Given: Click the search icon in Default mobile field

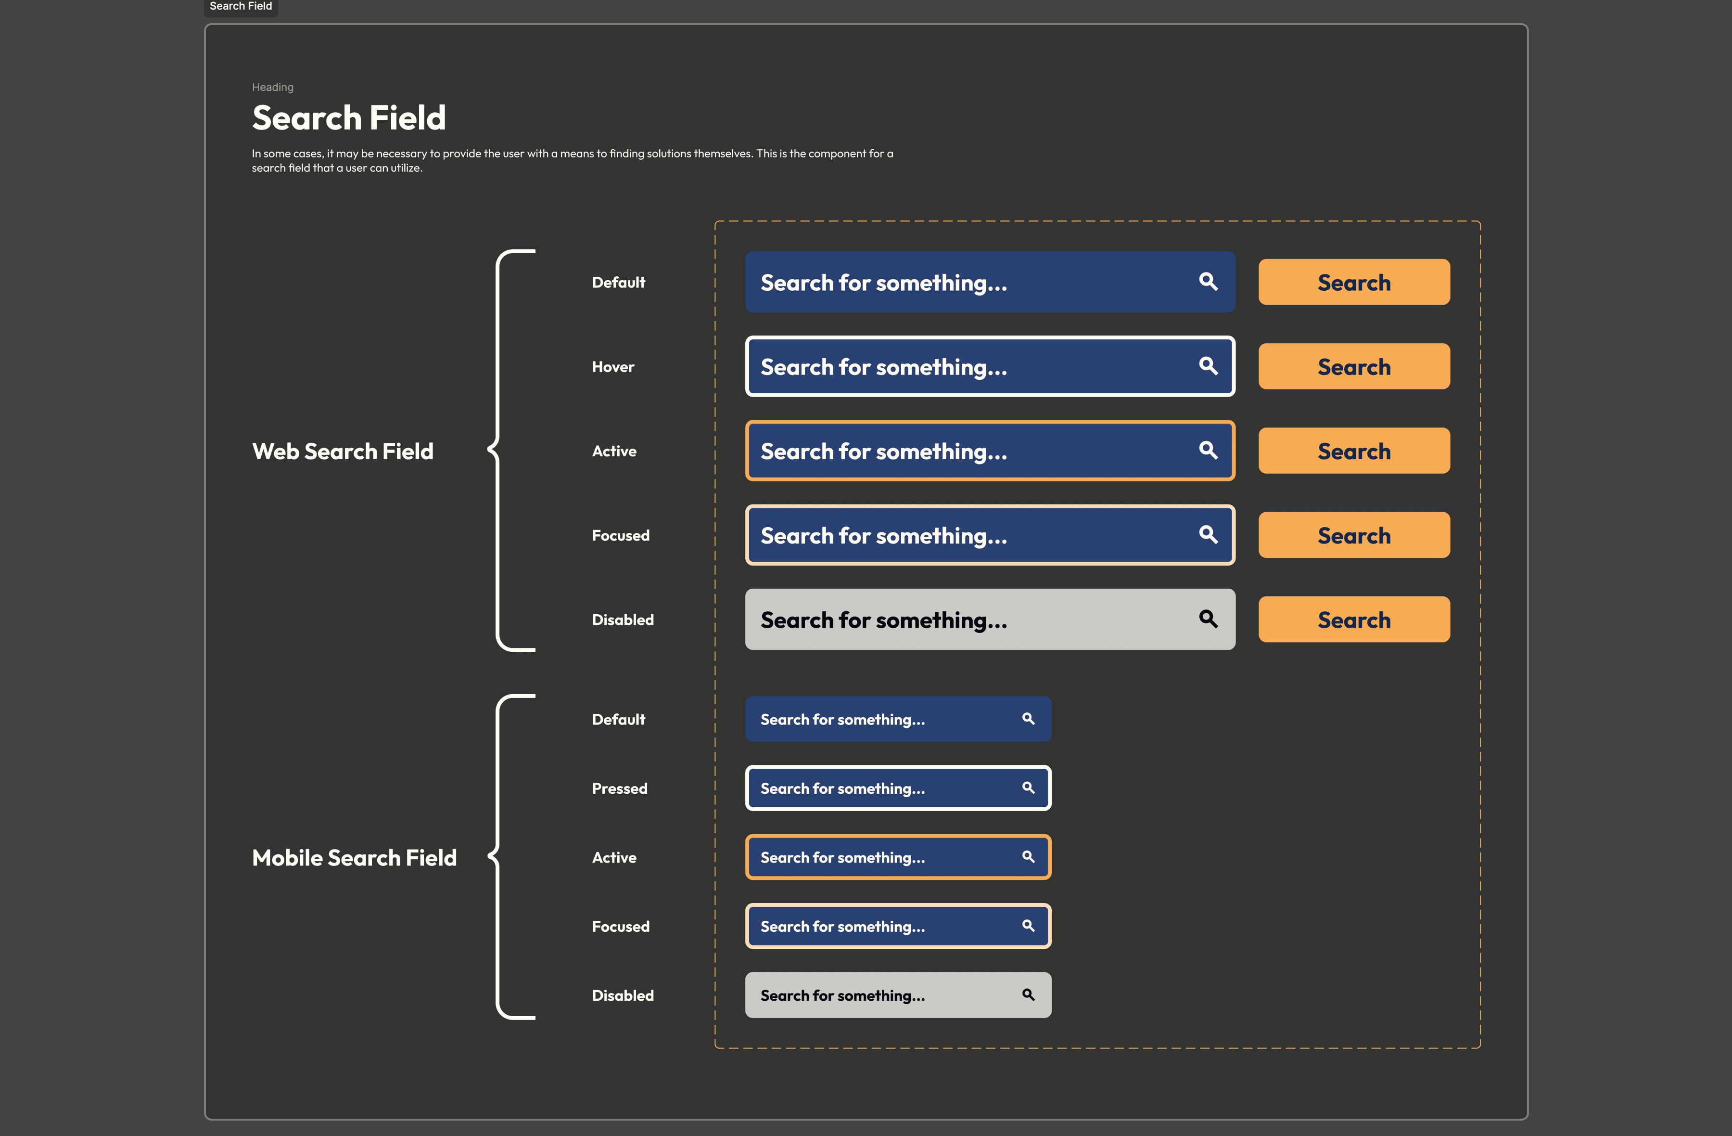Looking at the screenshot, I should pos(1029,719).
